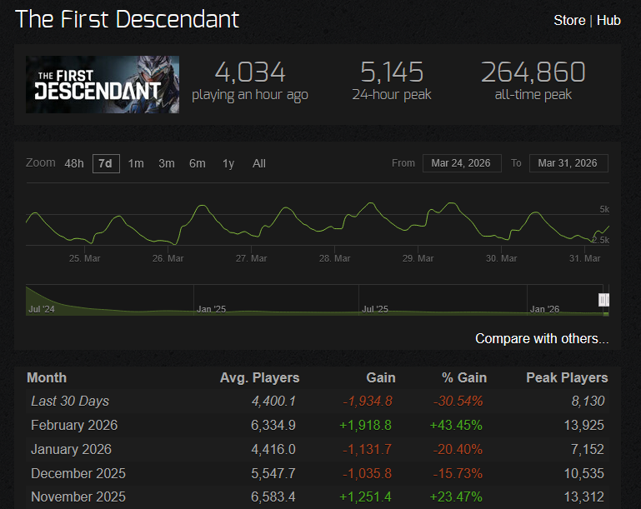
Task: Click the 5,145 24-hour peak stat
Action: point(392,82)
